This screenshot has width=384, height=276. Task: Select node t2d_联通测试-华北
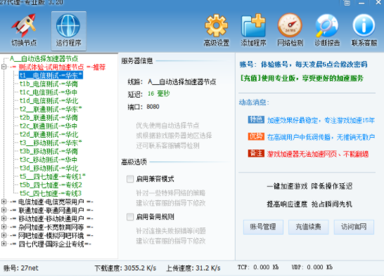49,134
